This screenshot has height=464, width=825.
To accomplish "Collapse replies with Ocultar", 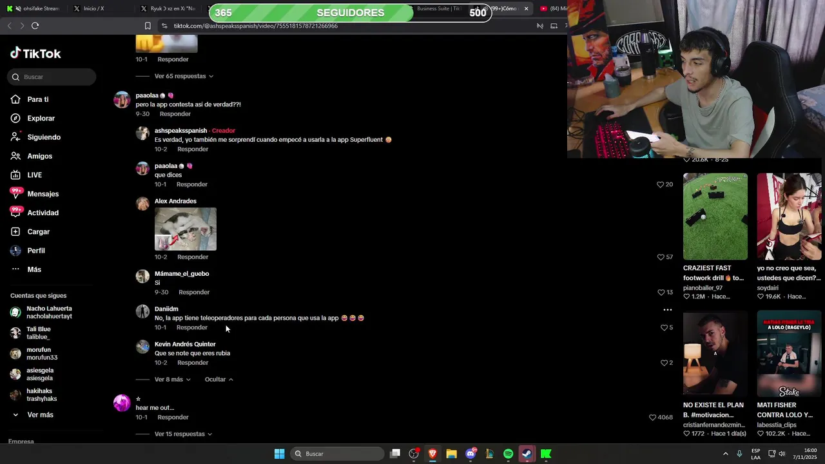I will (218, 380).
